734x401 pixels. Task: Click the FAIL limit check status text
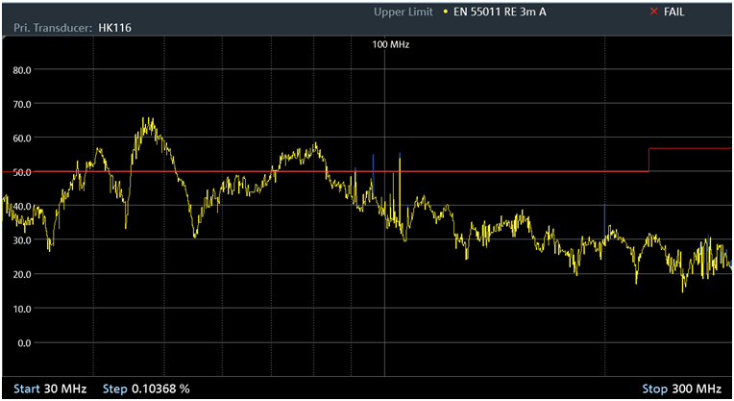coord(675,12)
